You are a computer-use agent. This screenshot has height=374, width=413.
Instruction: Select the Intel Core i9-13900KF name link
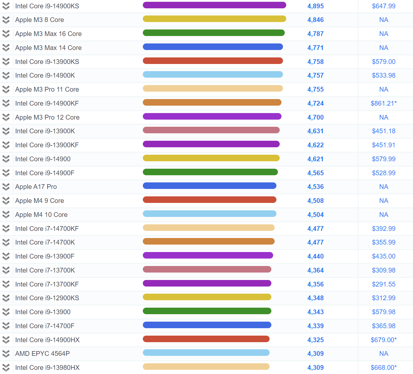(47, 145)
